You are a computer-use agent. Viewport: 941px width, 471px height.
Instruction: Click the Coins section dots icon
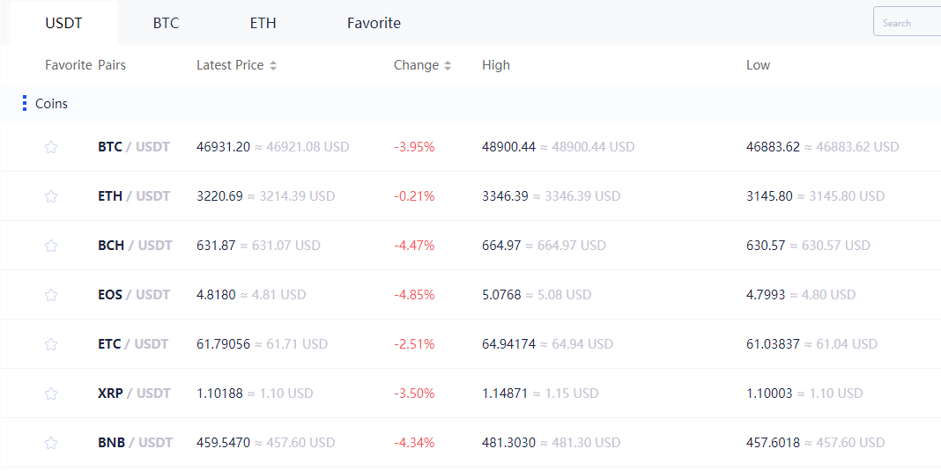coord(25,104)
